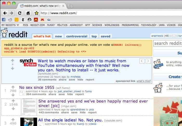Bookmark this page with the star icon
Viewport: 182px width, 126px height.
(x=36, y=13)
